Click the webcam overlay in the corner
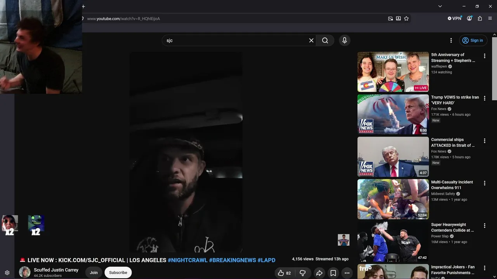Image resolution: width=497 pixels, height=279 pixels. point(41,46)
